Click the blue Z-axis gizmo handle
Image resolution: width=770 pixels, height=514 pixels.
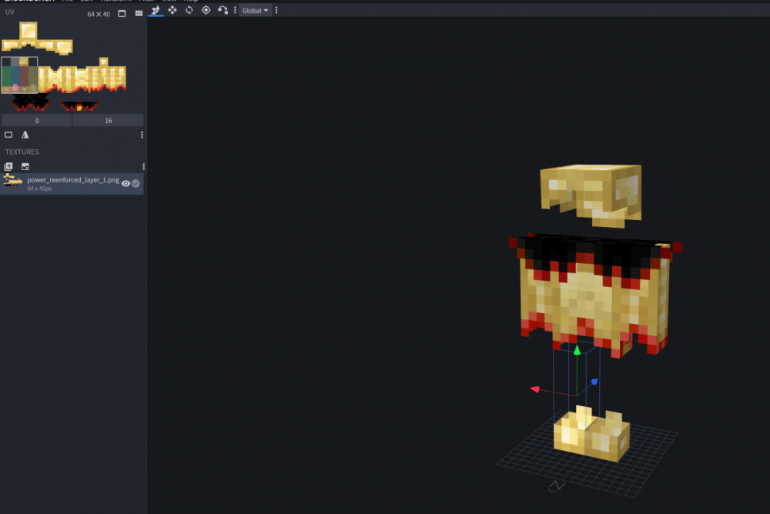point(594,382)
